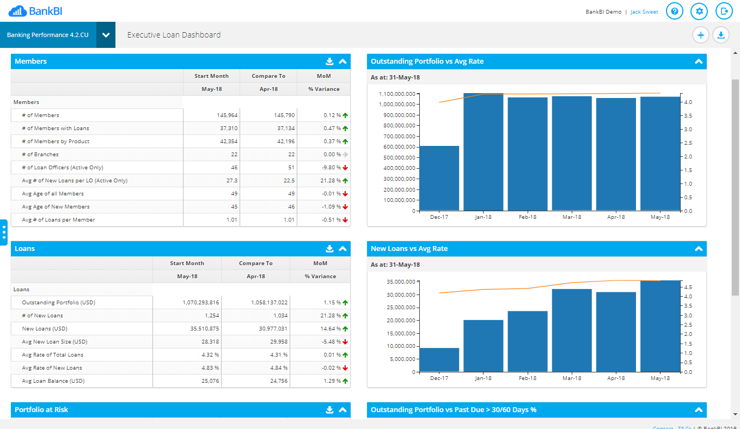Download the Members panel data
Image resolution: width=740 pixels, height=429 pixels.
point(330,61)
